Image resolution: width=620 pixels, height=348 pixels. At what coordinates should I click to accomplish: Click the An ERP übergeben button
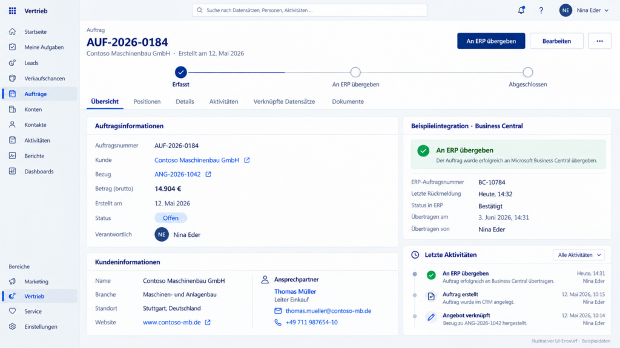491,41
